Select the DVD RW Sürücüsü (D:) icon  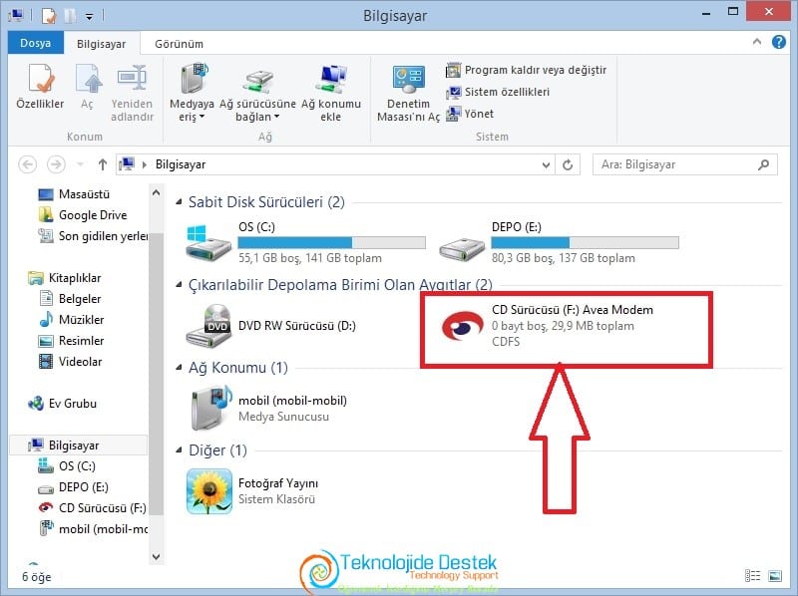(209, 326)
